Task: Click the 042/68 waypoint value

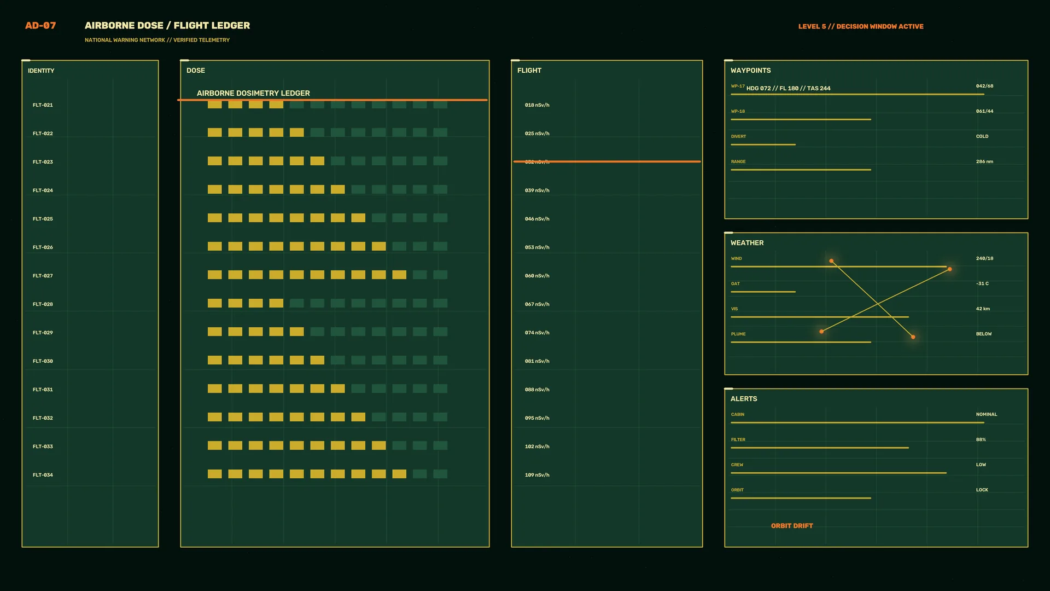Action: pyautogui.click(x=984, y=86)
